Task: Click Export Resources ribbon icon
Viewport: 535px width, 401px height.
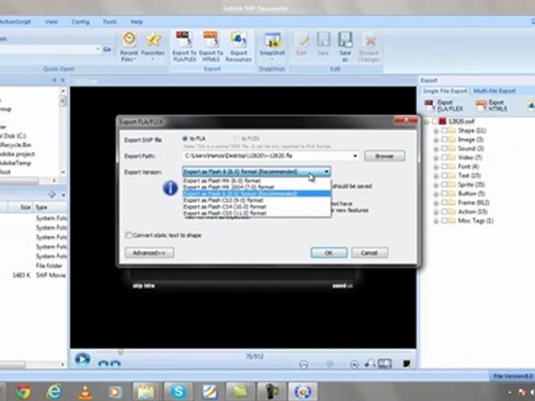Action: (238, 46)
